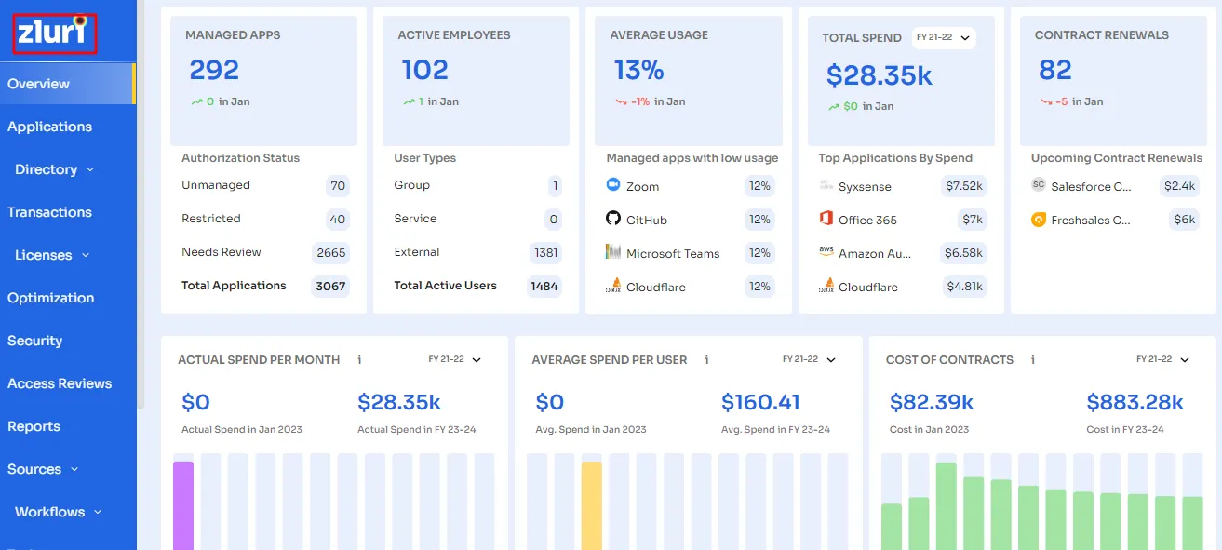The height and width of the screenshot is (550, 1222).
Task: Click the GitHub usage value 12%
Action: pos(759,220)
